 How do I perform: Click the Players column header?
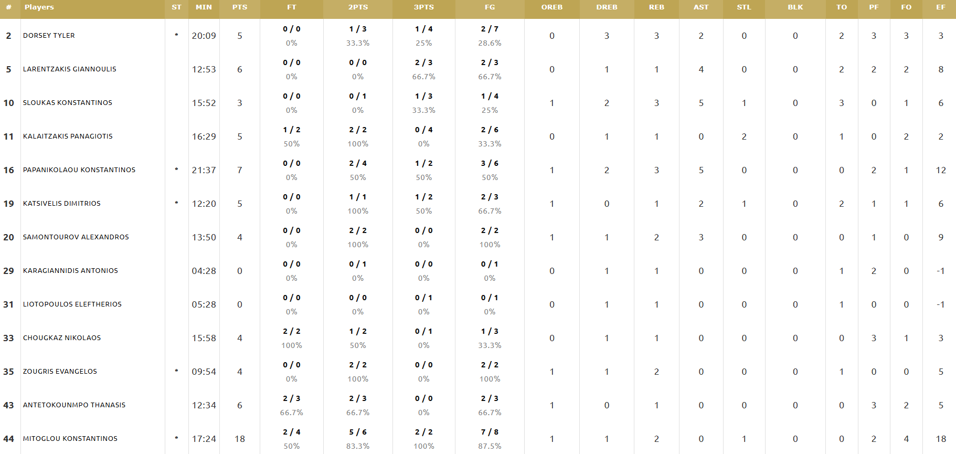click(x=39, y=7)
